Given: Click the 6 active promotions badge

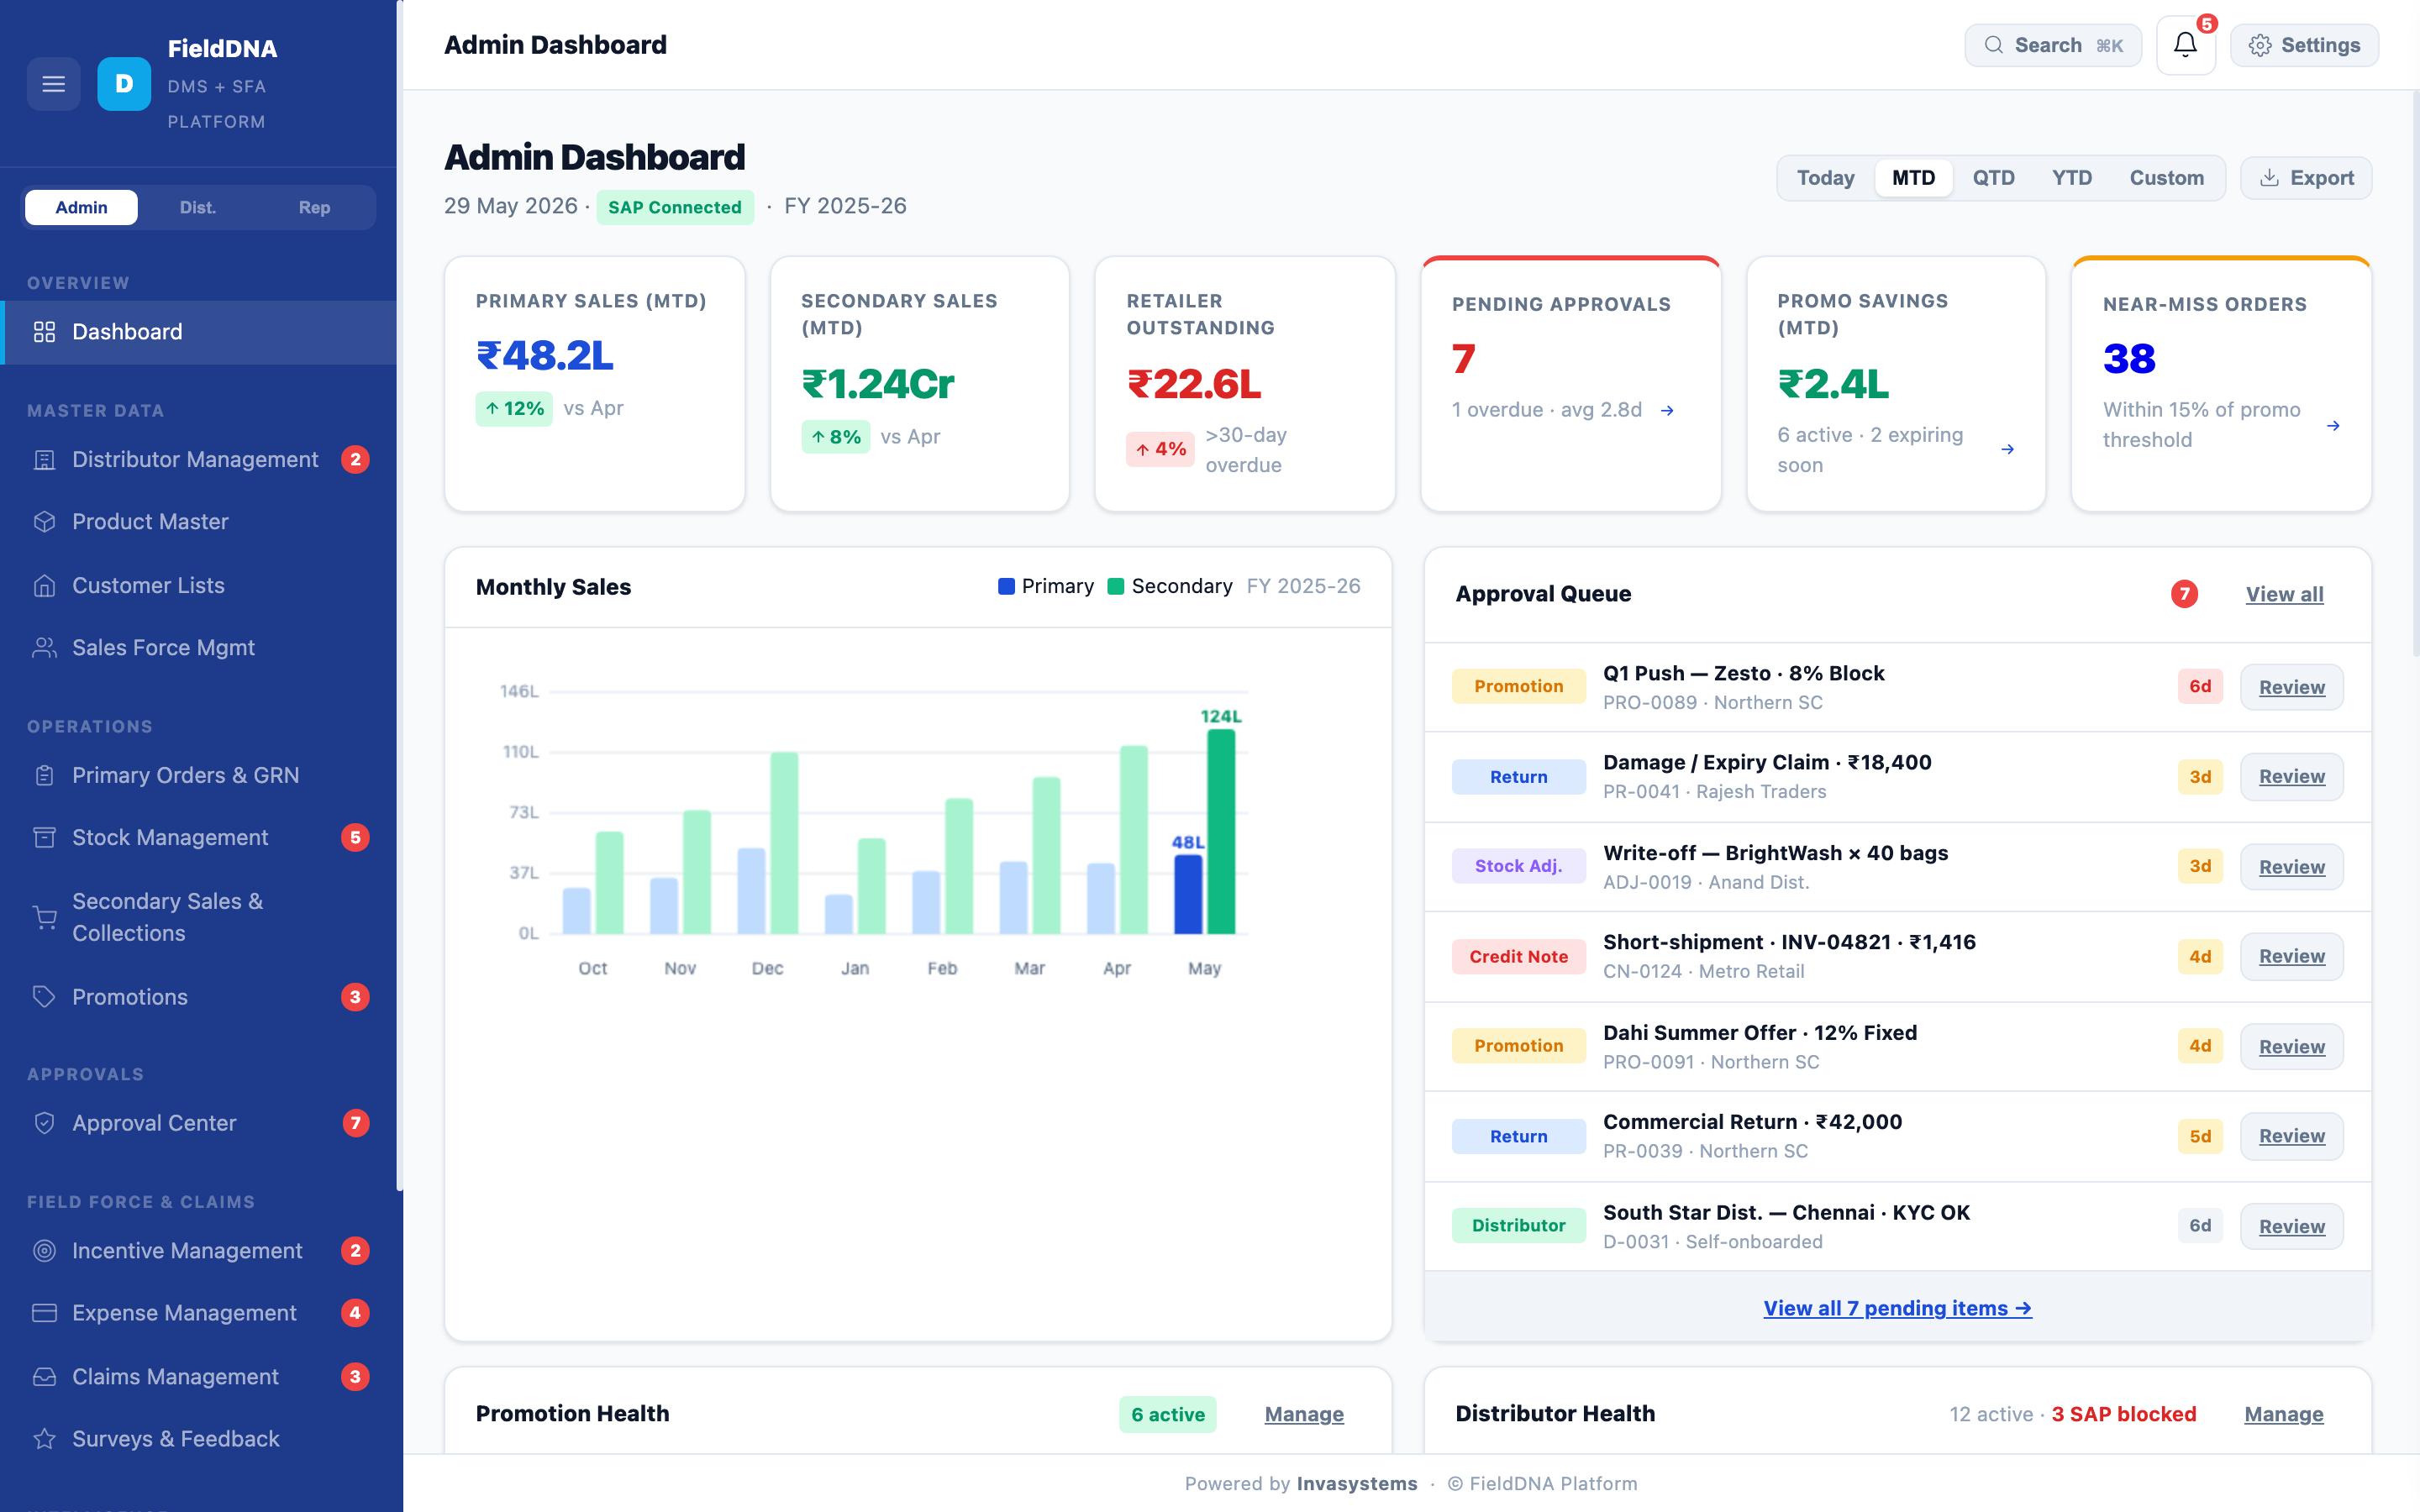Looking at the screenshot, I should (1167, 1414).
